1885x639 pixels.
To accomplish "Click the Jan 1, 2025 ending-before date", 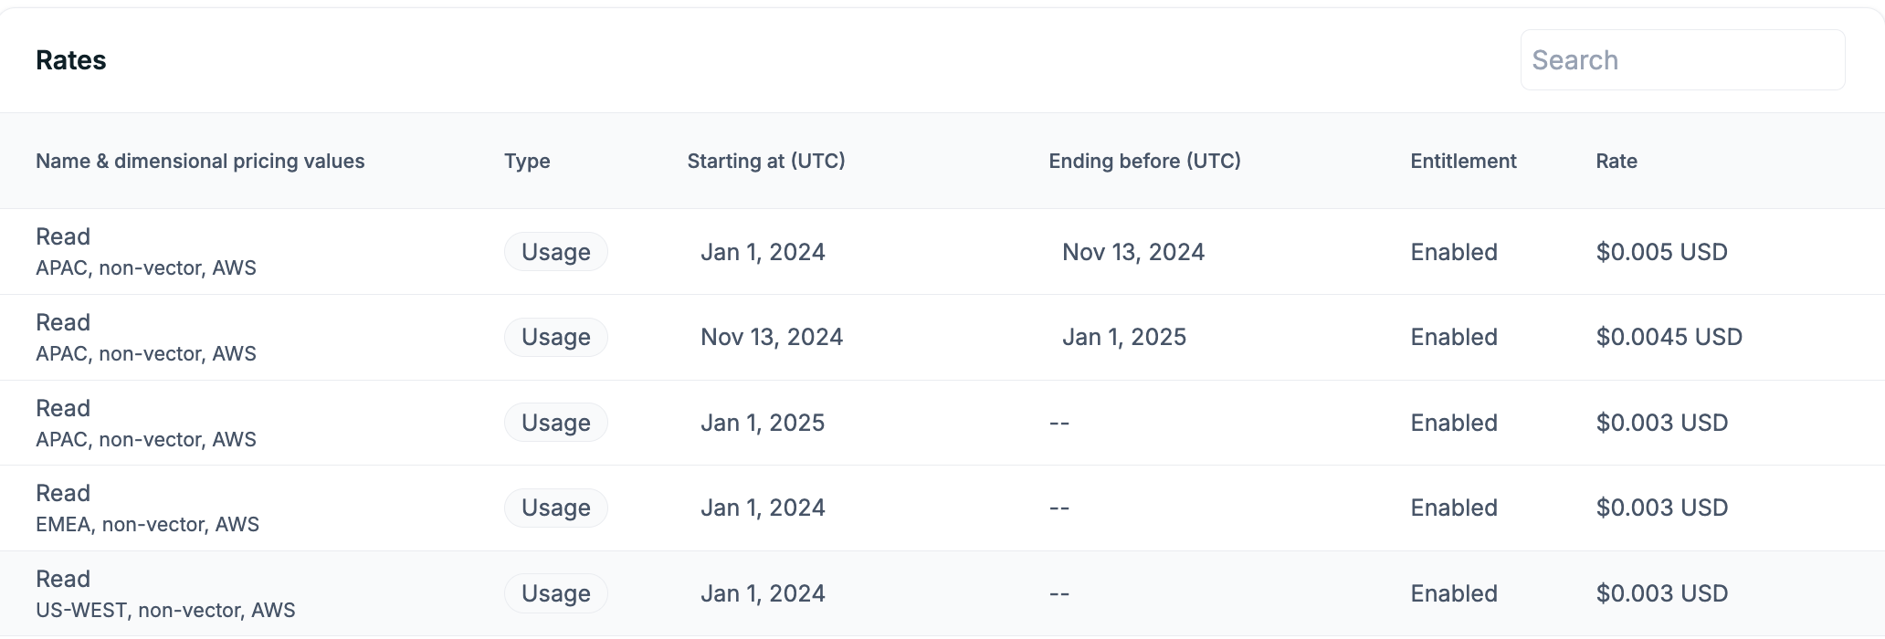I will pyautogui.click(x=1123, y=338).
